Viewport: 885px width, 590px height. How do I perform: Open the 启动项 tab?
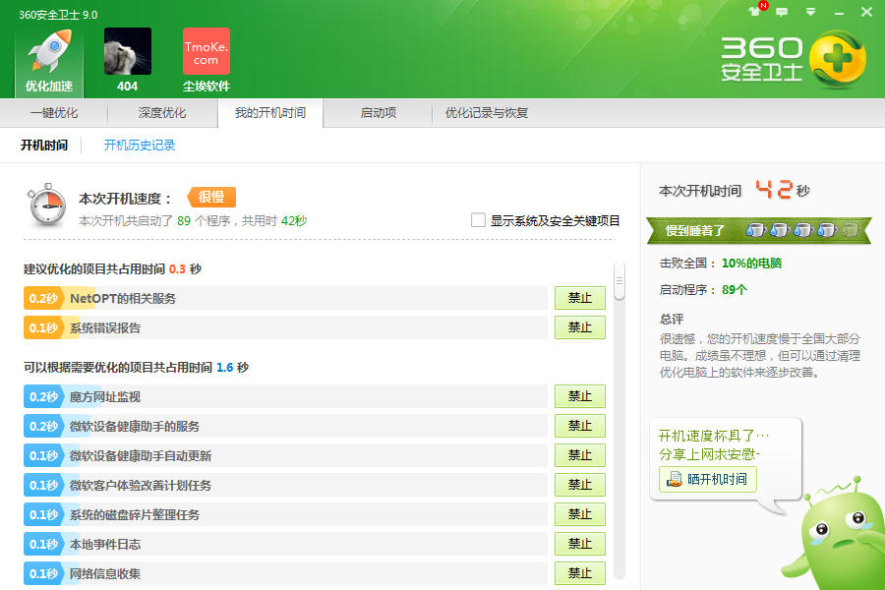(379, 113)
